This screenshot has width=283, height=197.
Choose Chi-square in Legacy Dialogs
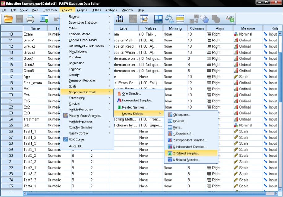191,115
